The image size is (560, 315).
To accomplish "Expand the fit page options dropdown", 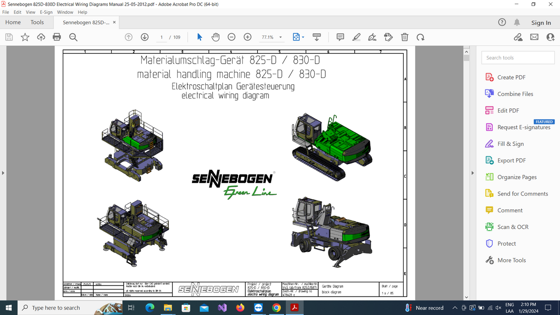I will pyautogui.click(x=303, y=37).
